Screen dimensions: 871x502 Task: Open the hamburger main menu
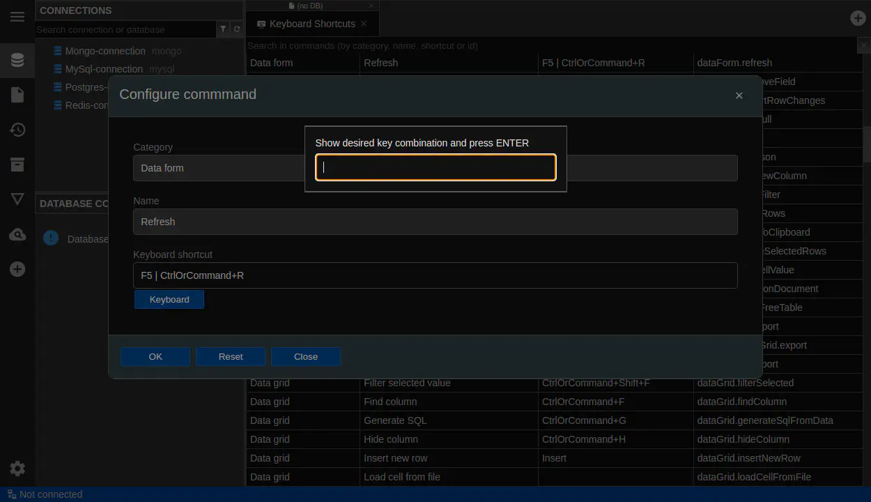point(17,17)
